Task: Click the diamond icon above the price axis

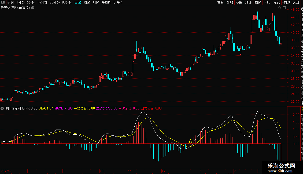Action: (279, 8)
